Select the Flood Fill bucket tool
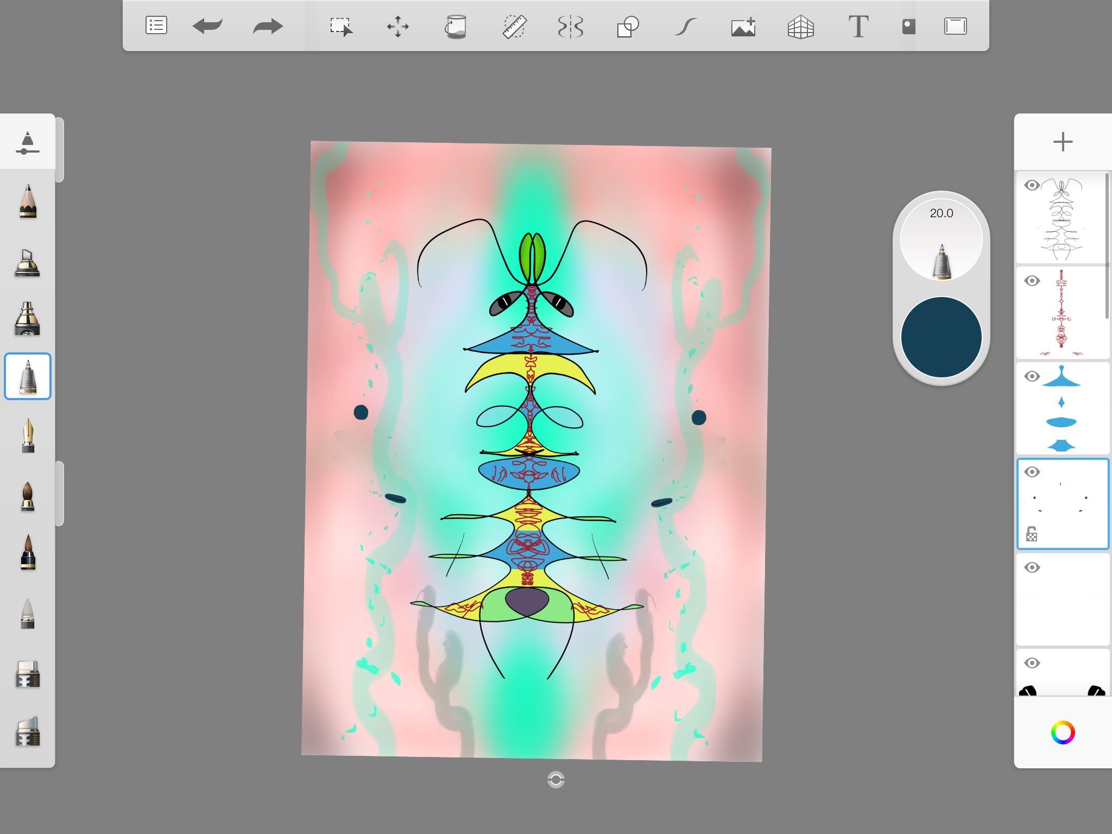The image size is (1112, 834). click(456, 26)
